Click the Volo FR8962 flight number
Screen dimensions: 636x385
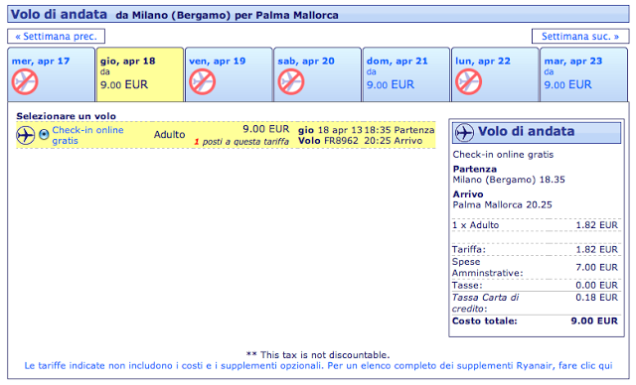point(329,141)
